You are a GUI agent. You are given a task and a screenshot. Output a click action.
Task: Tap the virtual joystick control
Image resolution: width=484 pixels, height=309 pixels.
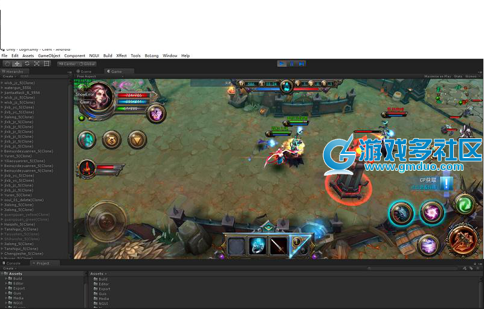107,221
